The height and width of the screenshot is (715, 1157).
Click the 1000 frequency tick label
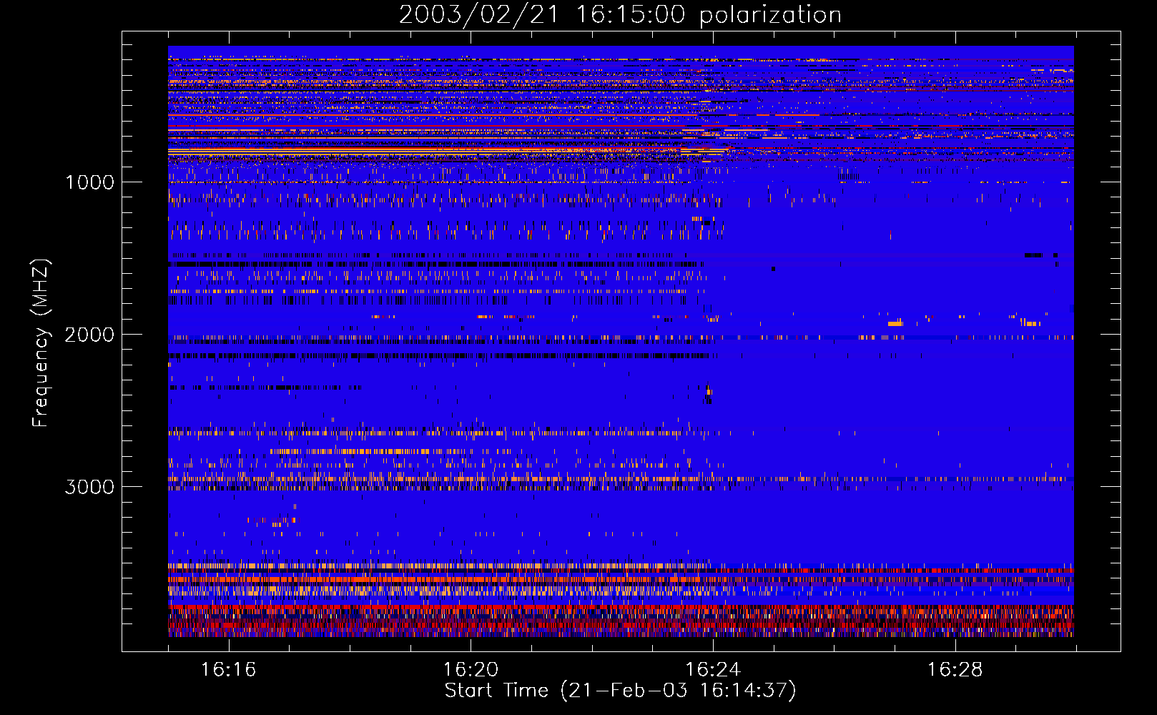[89, 182]
